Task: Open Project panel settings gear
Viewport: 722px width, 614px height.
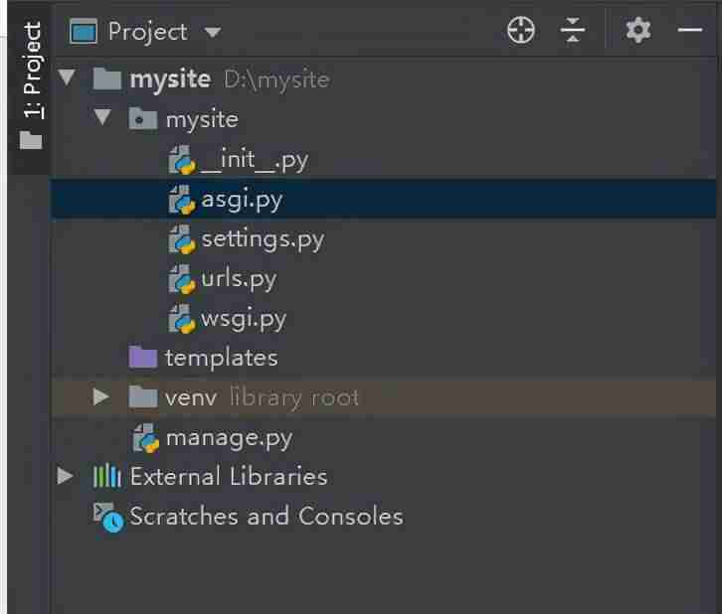Action: (638, 31)
